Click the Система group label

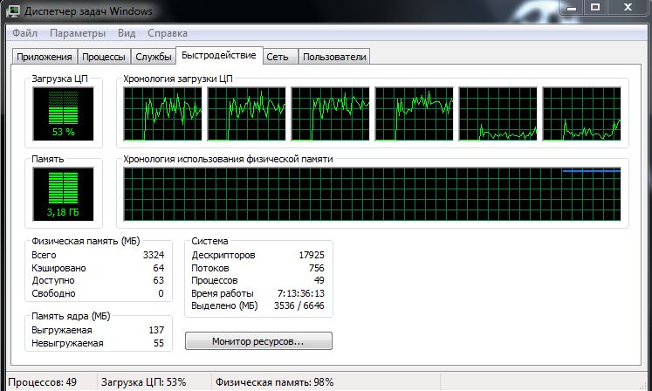[x=209, y=241]
